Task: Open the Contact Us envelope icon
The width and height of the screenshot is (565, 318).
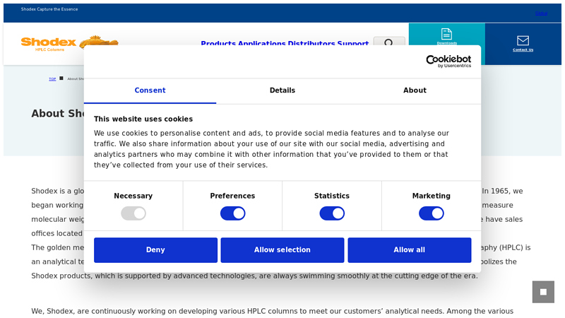Action: click(523, 40)
